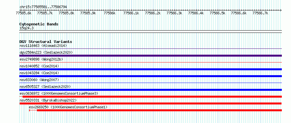Select the 15q24.3 band label
This screenshot has width=291, height=123.
pos(26,28)
